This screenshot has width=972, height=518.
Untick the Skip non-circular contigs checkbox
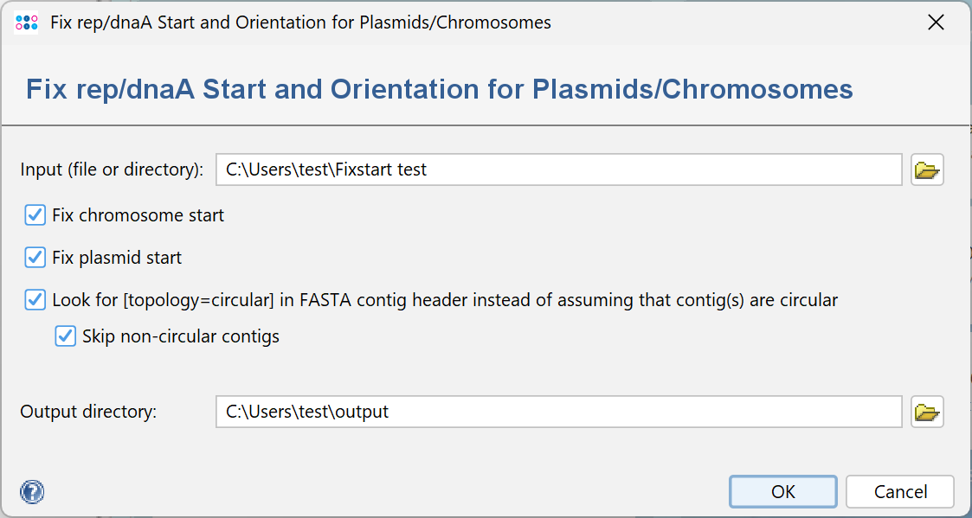(66, 336)
